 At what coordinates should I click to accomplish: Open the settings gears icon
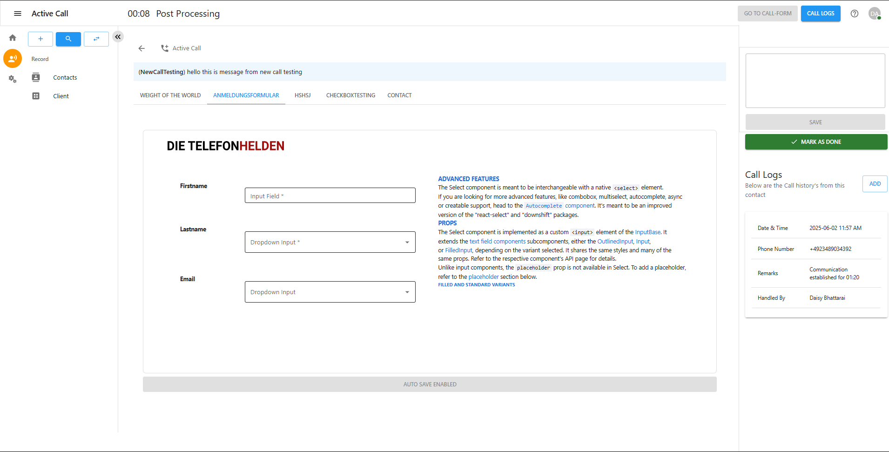coord(13,79)
